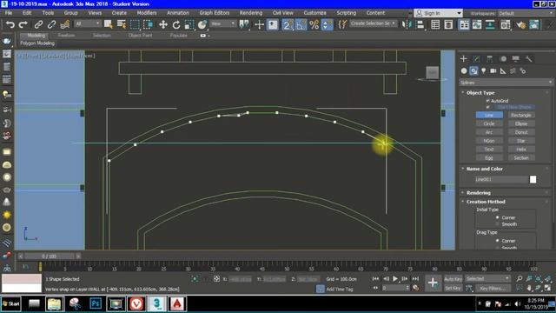Toggle the 2.5D Snaps button
The height and width of the screenshot is (313, 556).
(x=288, y=24)
